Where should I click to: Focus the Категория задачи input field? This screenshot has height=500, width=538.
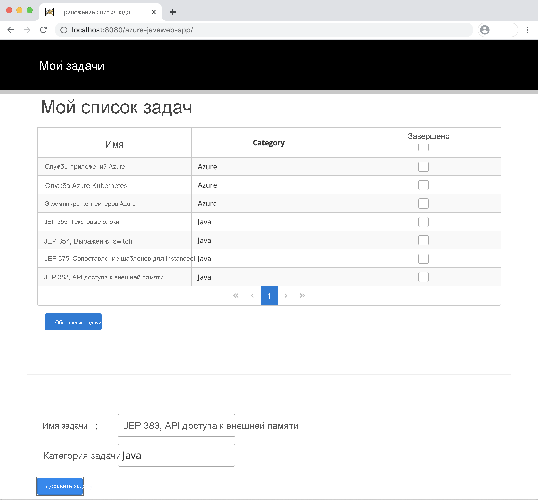(x=177, y=455)
